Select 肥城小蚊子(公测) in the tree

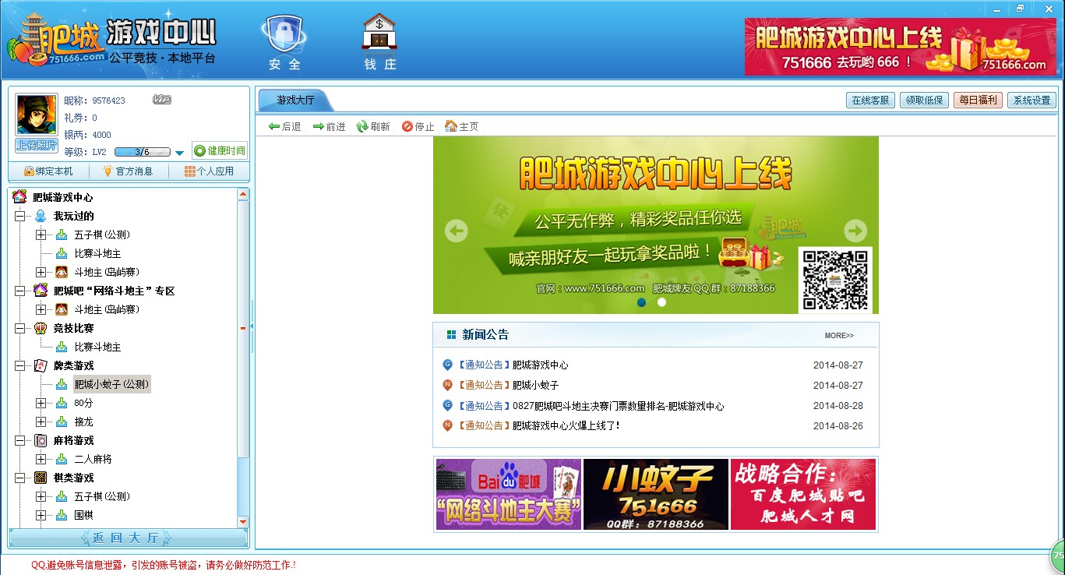tap(111, 384)
